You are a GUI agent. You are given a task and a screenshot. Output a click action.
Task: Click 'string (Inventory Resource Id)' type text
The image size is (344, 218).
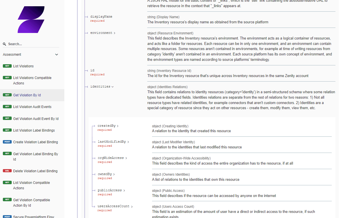click(169, 71)
